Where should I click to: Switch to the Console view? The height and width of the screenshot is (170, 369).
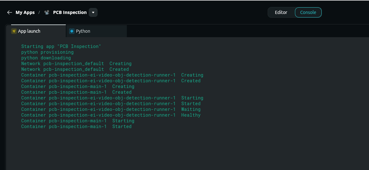coord(308,12)
